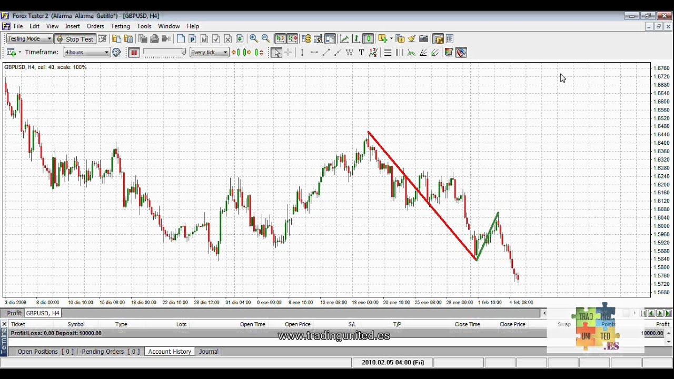Select the trend line drawing tool
The height and width of the screenshot is (379, 674).
point(326,52)
